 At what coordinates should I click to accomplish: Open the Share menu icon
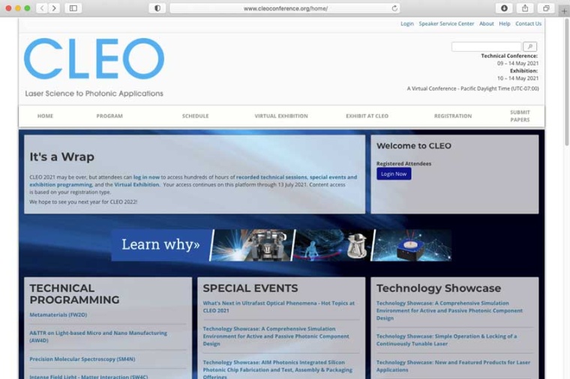click(525, 8)
